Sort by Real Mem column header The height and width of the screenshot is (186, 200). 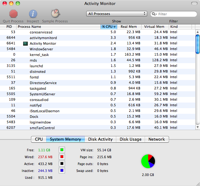[129, 27]
